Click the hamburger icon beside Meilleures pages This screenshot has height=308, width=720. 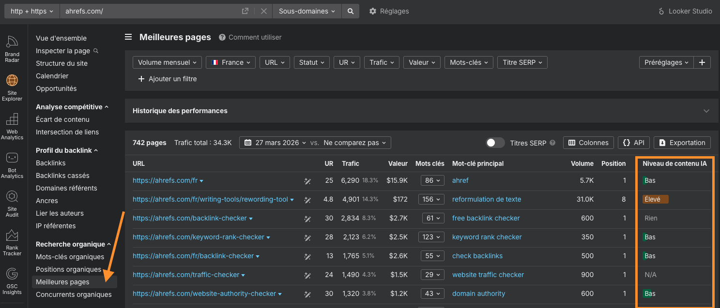(128, 37)
